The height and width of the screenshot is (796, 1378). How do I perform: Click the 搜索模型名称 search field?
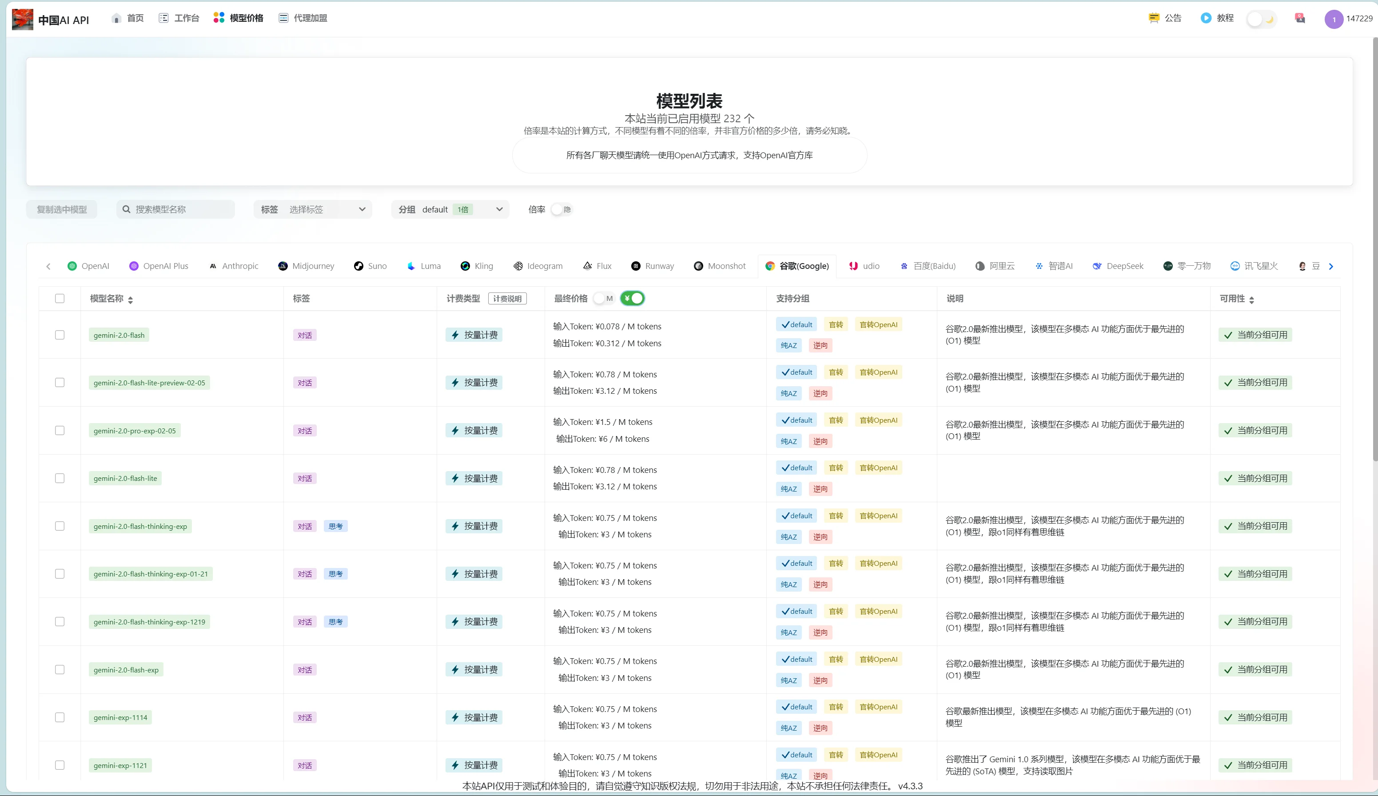(x=176, y=209)
